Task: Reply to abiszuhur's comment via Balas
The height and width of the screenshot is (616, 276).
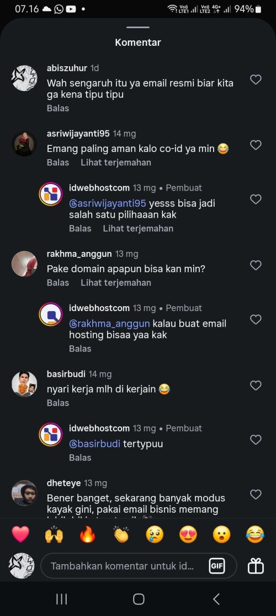Action: coord(58,108)
